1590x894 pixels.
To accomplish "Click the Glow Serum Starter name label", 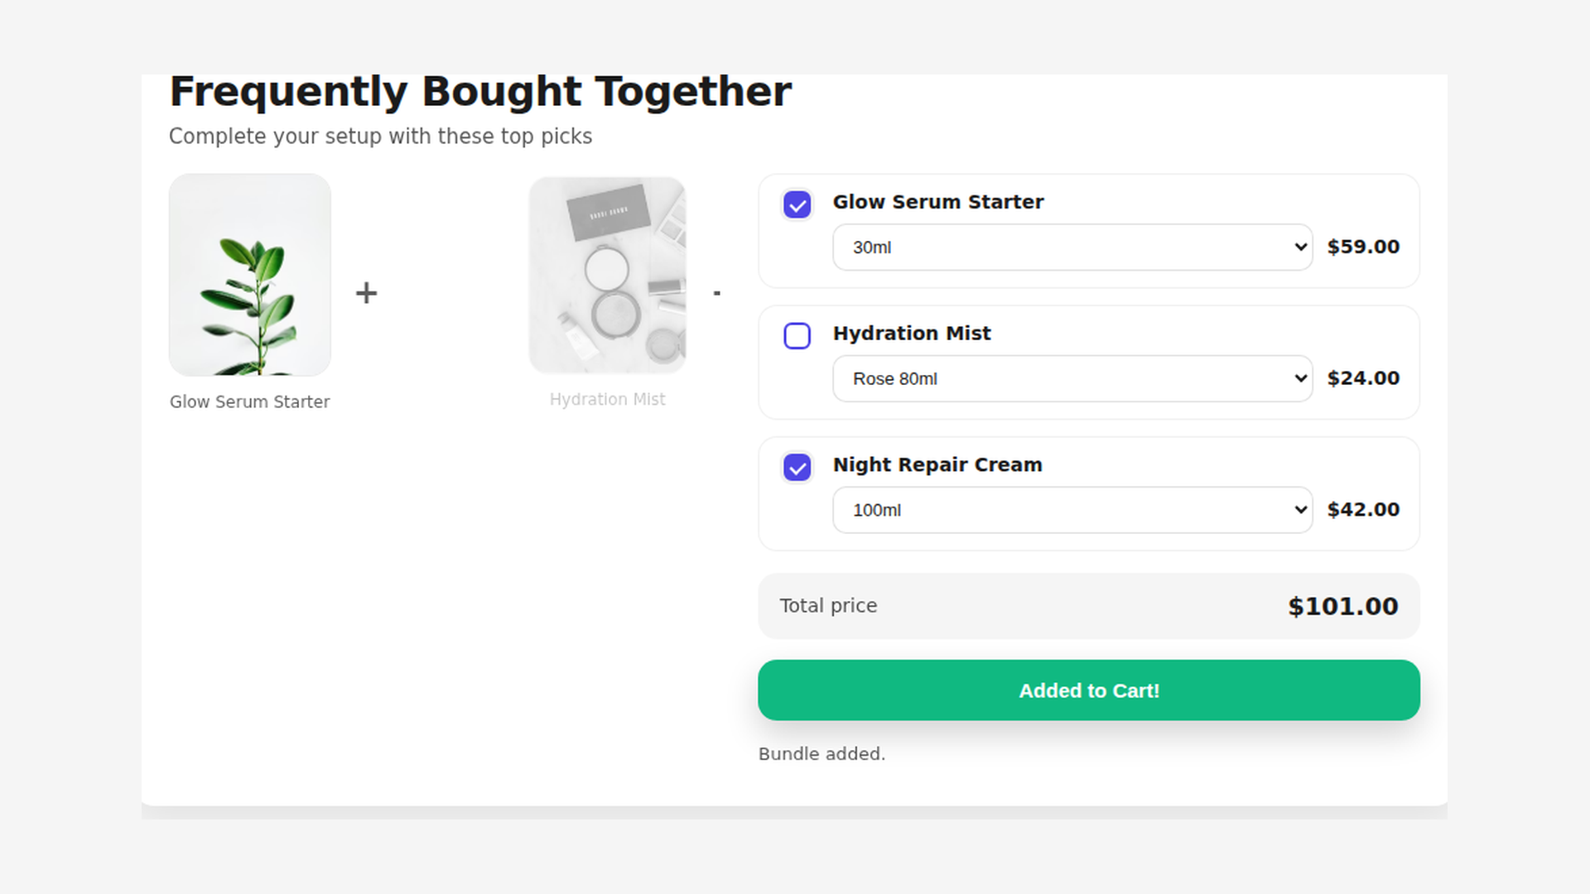I will click(x=249, y=401).
